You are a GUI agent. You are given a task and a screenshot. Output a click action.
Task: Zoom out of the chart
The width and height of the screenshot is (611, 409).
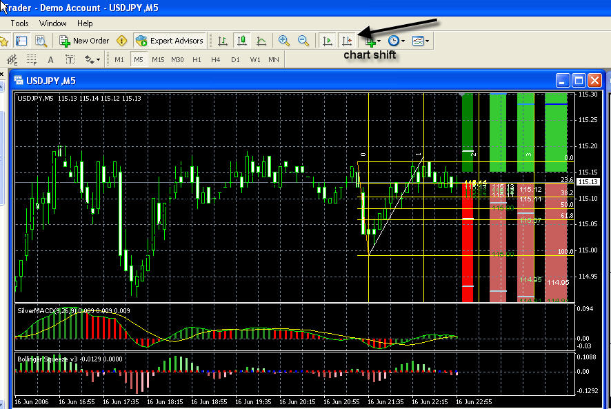coord(303,41)
